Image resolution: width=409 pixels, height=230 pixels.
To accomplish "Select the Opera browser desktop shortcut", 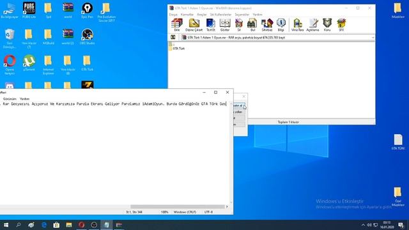I will pyautogui.click(x=10, y=65).
